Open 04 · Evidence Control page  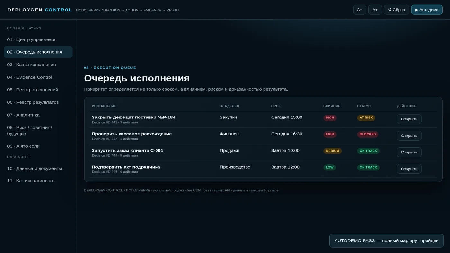click(38, 77)
